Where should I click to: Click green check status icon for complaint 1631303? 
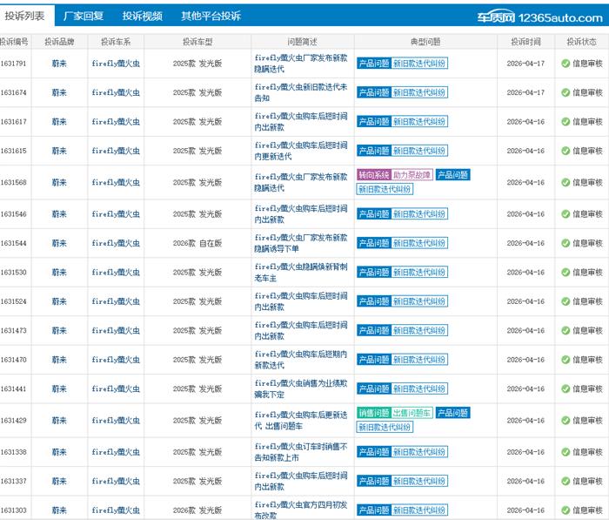coord(565,510)
